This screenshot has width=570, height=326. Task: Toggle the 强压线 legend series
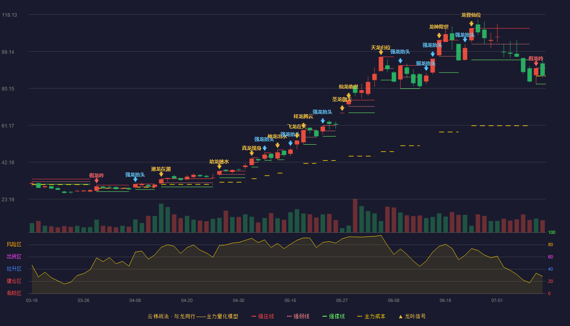[263, 316]
